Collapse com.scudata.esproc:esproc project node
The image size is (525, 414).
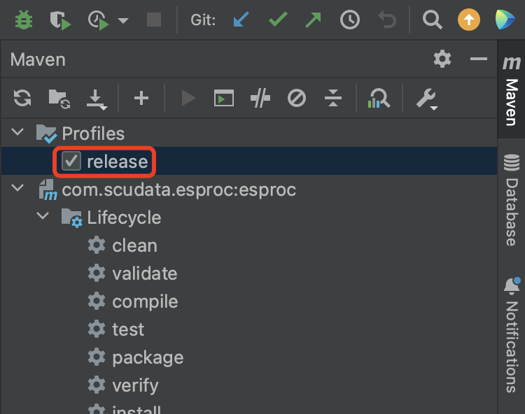[x=19, y=190]
